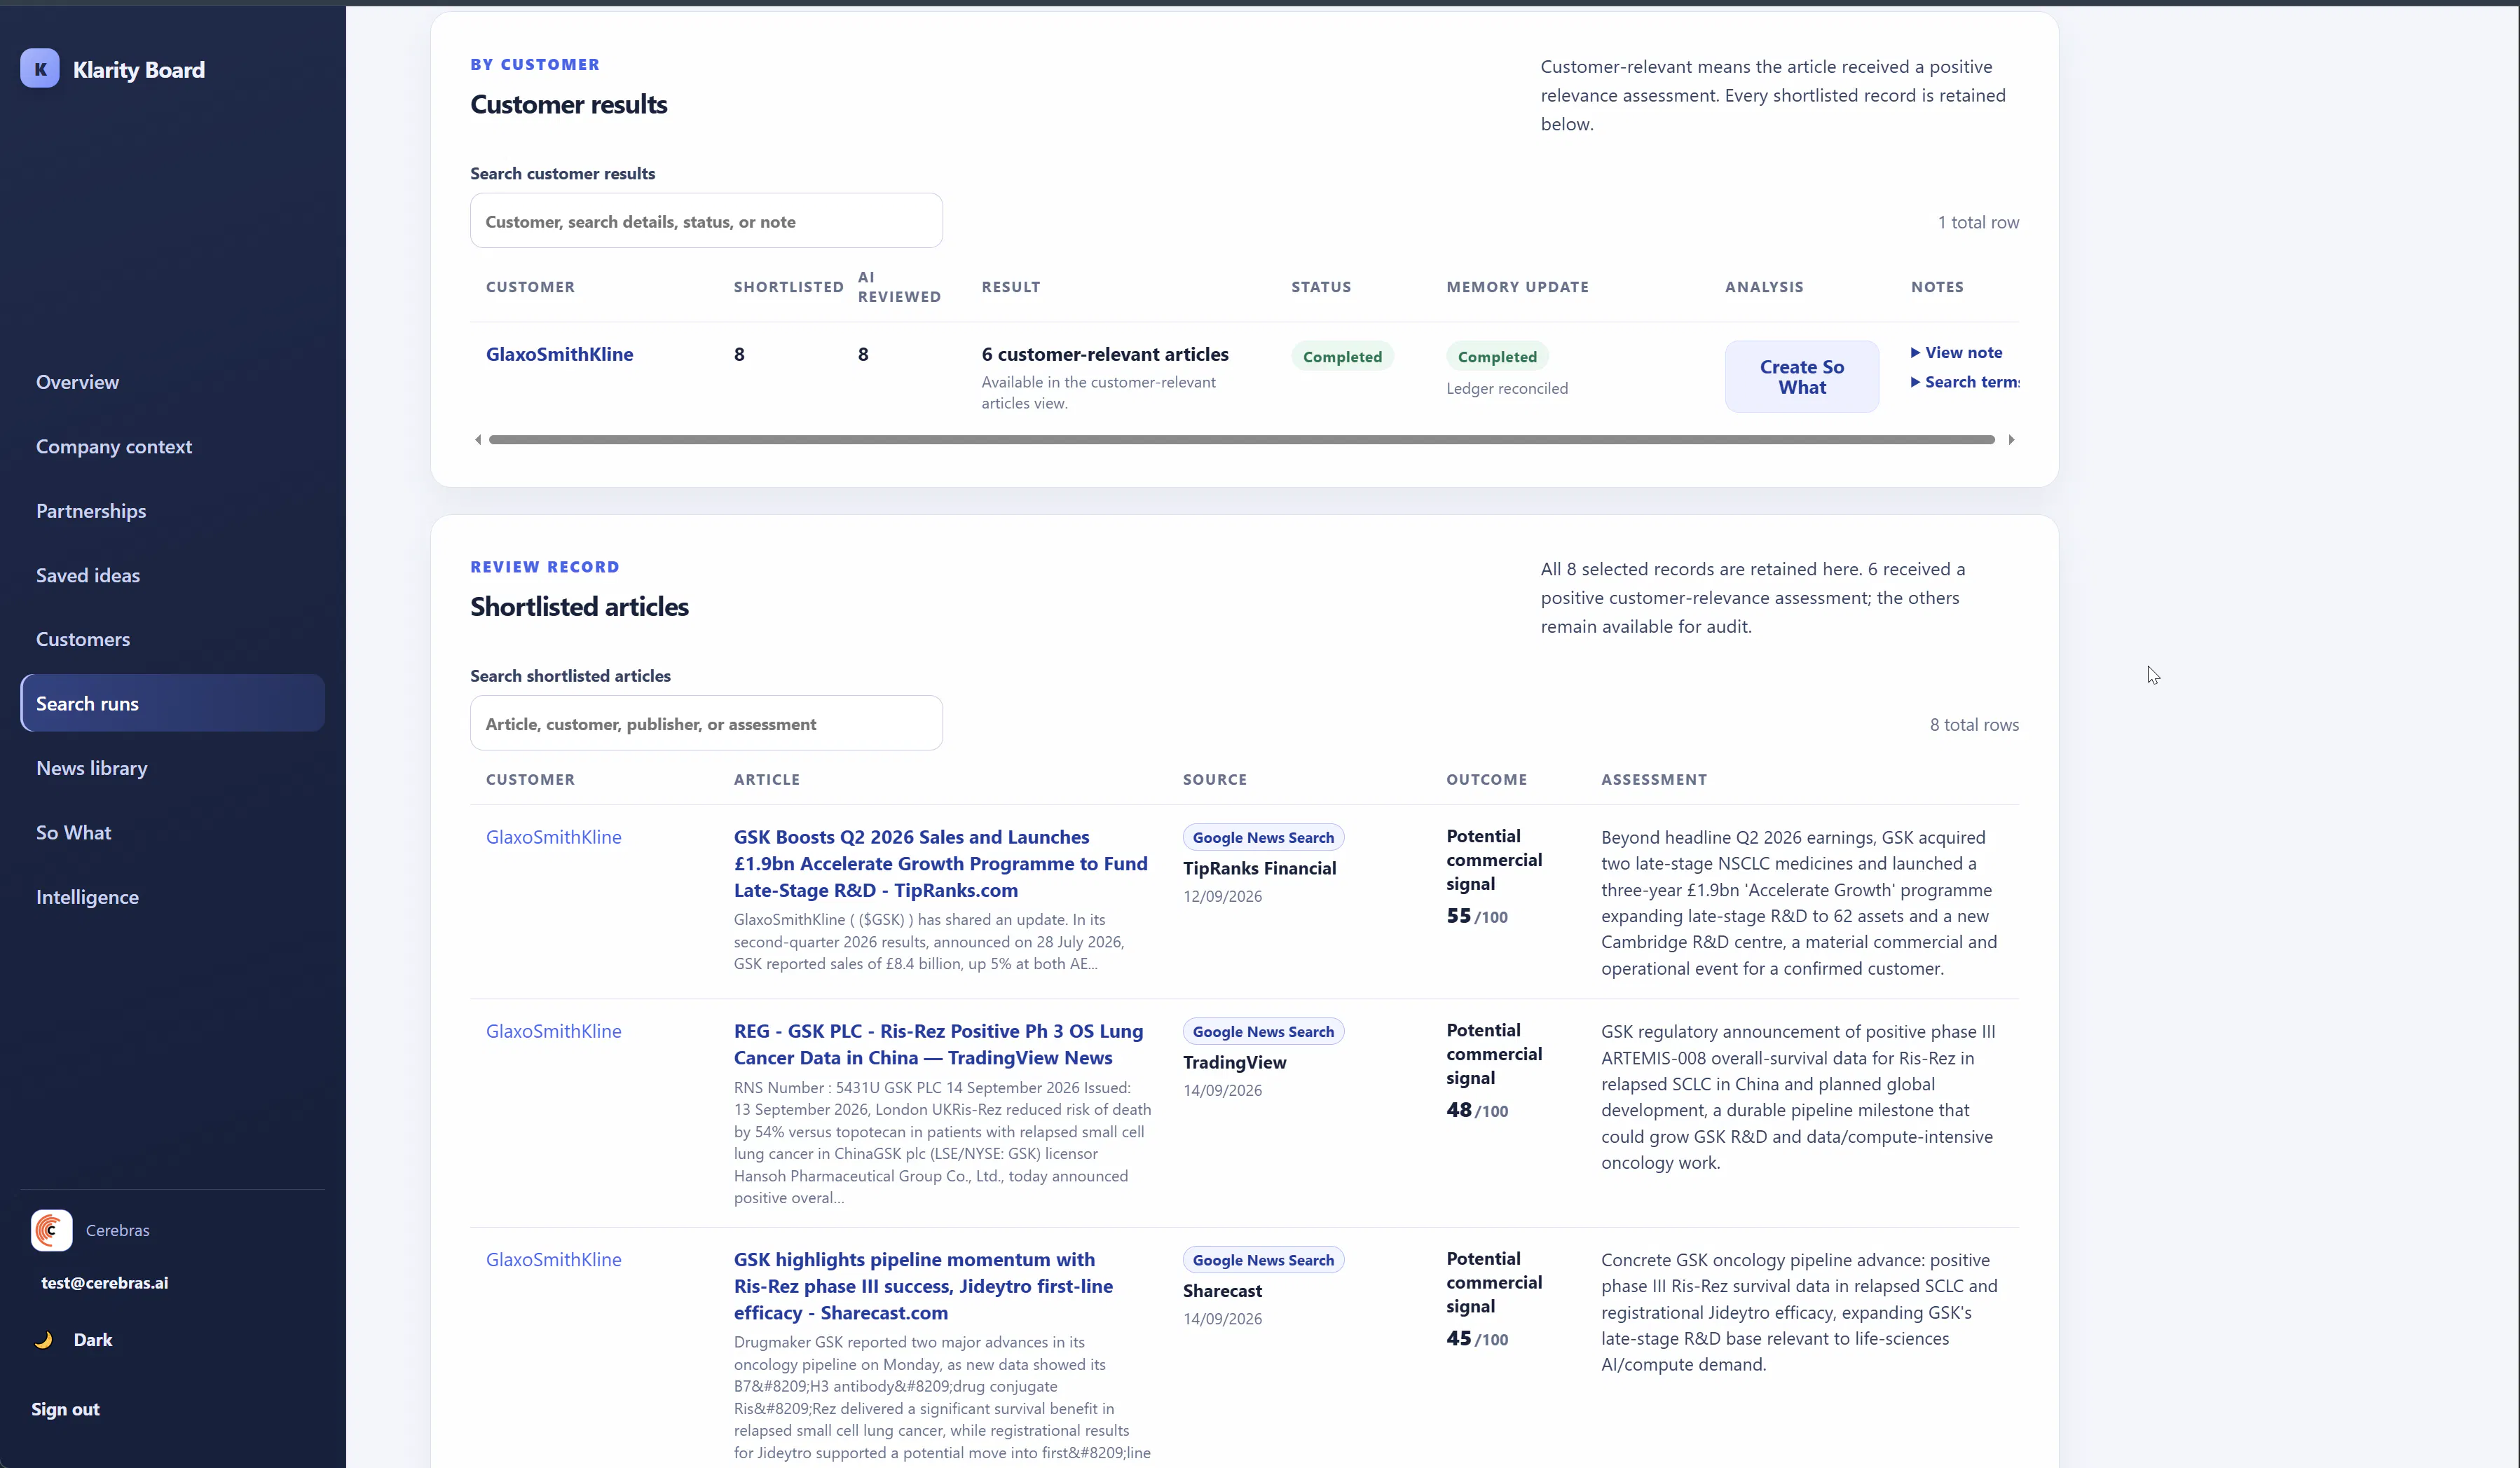Screen dimensions: 2520x1468
Task: Click the Customer results heading
Action: click(568, 104)
